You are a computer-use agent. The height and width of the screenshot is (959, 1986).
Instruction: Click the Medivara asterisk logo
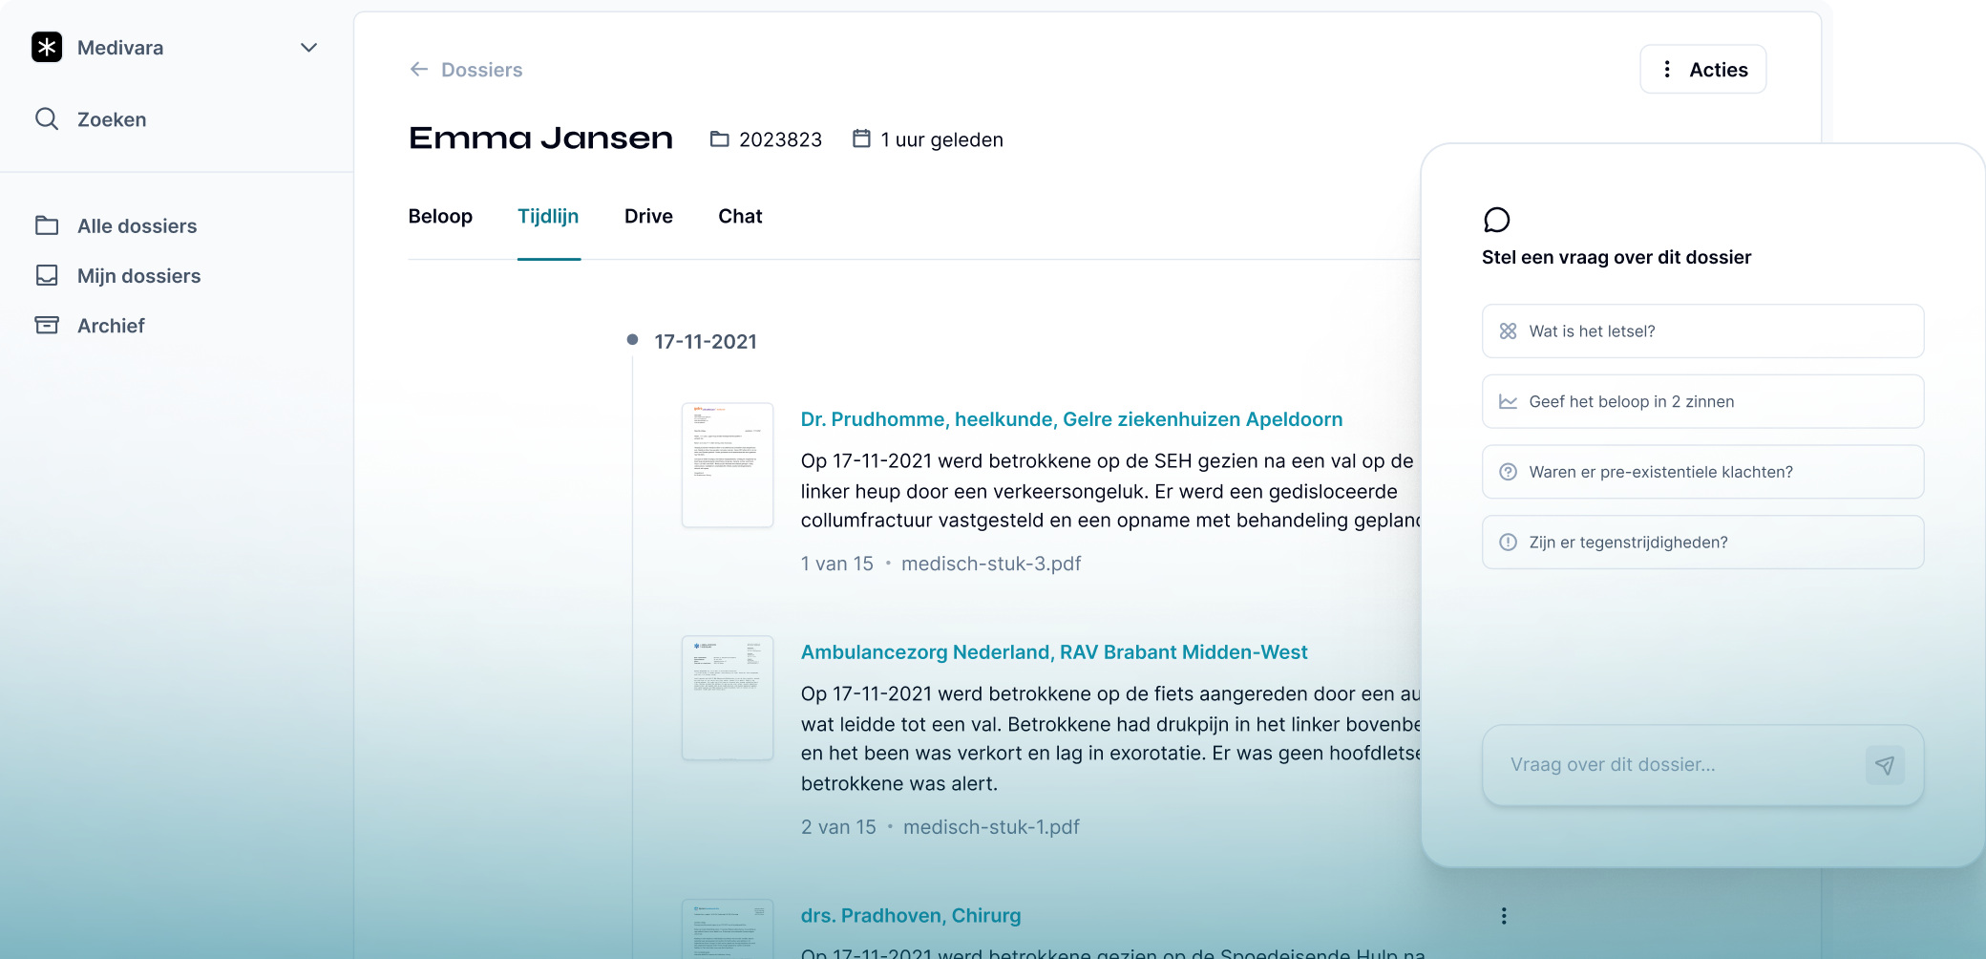tap(48, 47)
